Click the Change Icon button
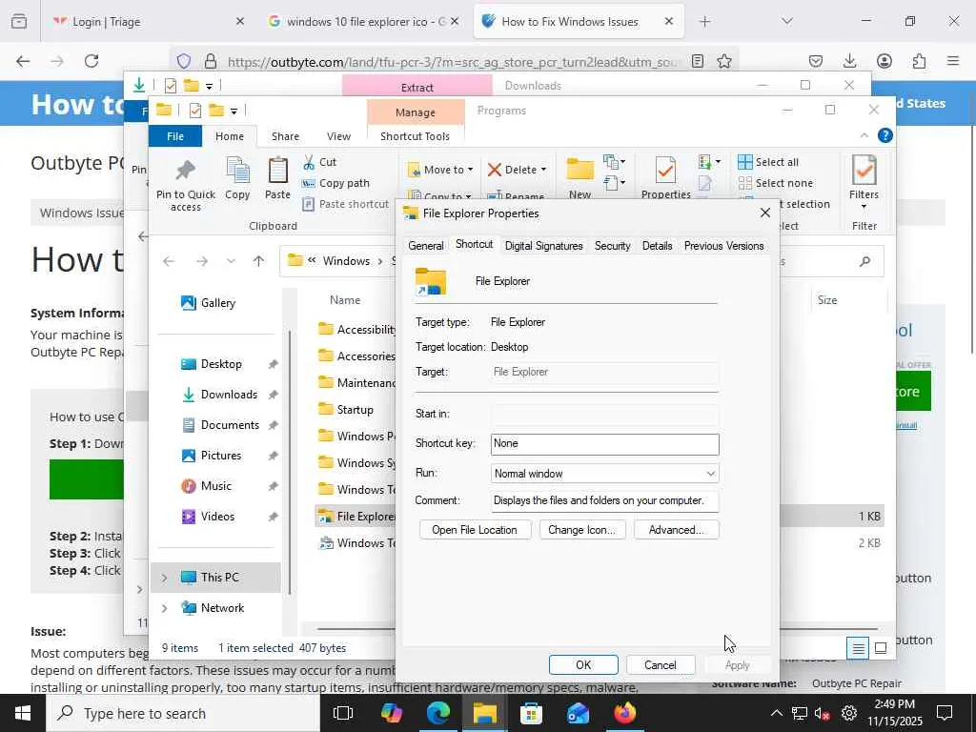 tap(582, 530)
